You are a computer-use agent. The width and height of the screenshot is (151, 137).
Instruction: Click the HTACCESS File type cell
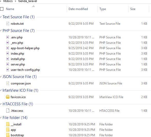pos(109,111)
